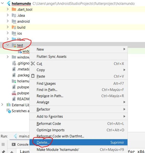This screenshot has width=145, height=153.
Task: Click the Console terminal icon
Action: 14,144
